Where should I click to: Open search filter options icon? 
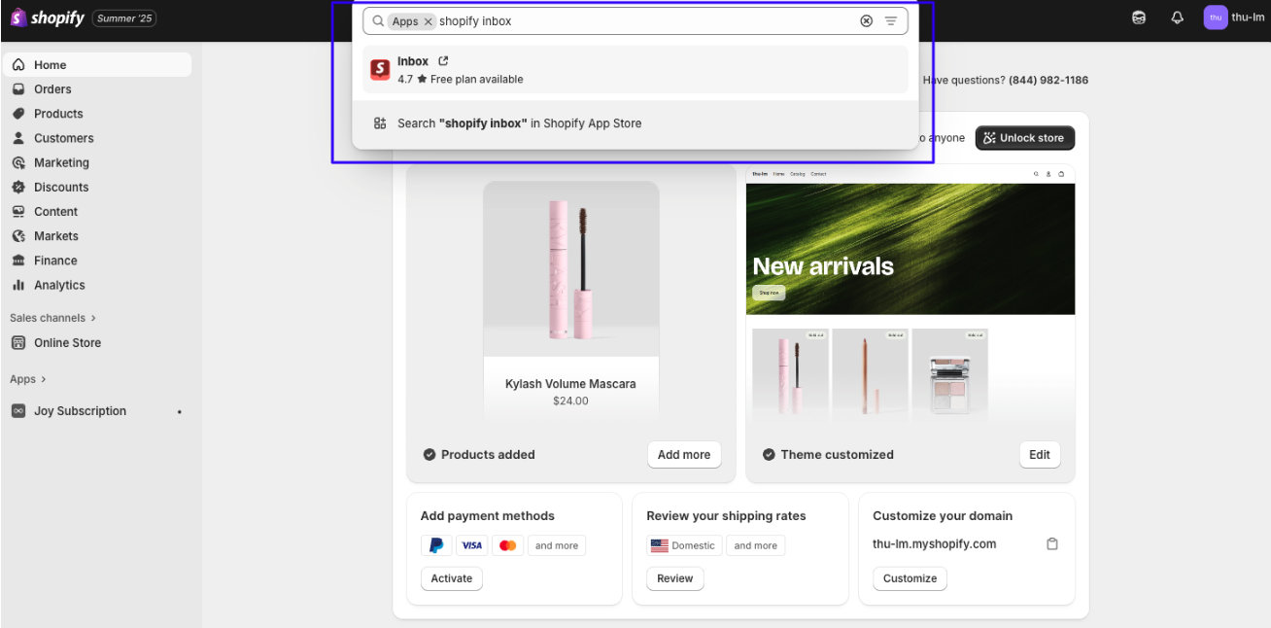pyautogui.click(x=891, y=20)
